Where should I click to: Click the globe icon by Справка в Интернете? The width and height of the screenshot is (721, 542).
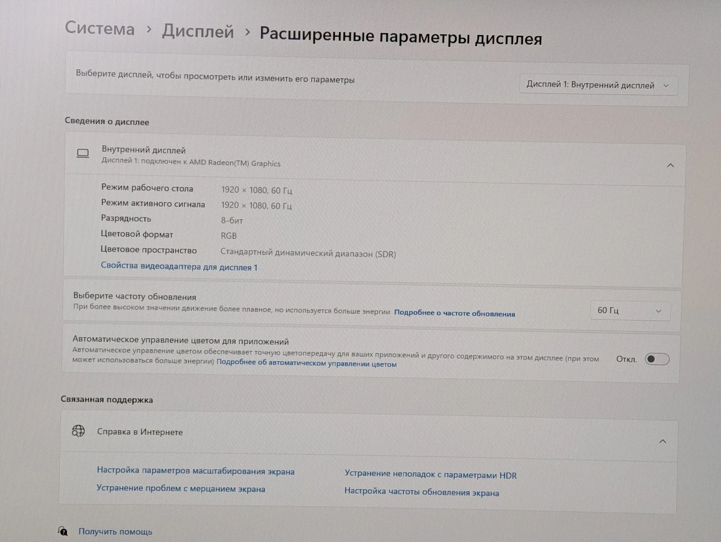[78, 430]
